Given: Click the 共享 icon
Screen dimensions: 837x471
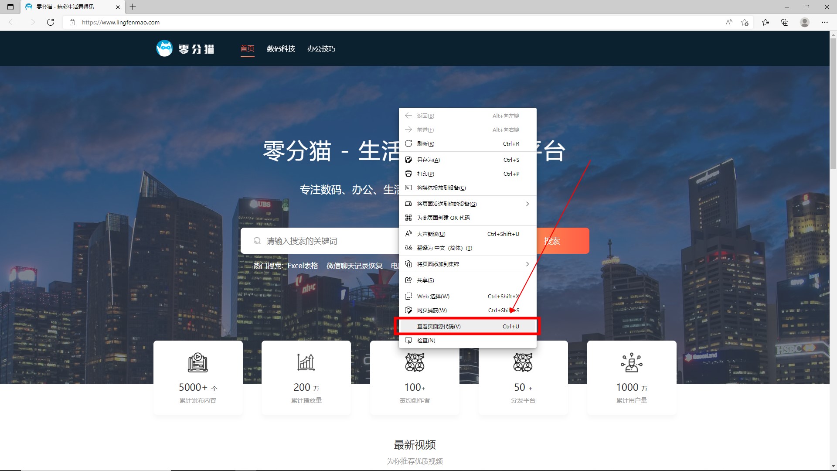Looking at the screenshot, I should (x=409, y=280).
